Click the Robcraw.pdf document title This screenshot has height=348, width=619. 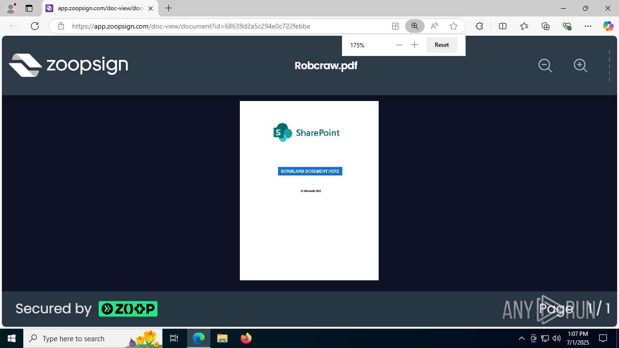click(326, 66)
